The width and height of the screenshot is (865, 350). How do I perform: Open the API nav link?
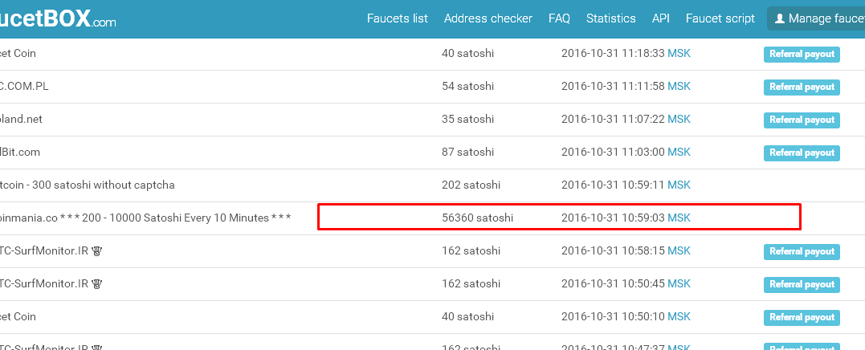(660, 18)
